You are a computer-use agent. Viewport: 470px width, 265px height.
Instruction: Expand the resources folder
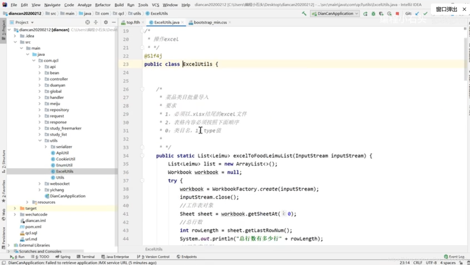coord(27,202)
